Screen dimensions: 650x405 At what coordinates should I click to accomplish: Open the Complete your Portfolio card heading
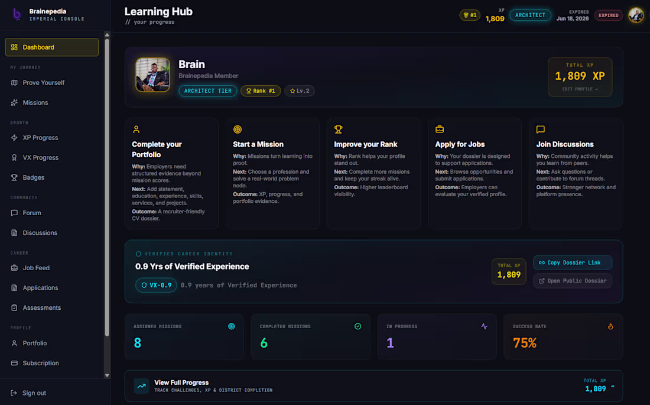coord(157,150)
